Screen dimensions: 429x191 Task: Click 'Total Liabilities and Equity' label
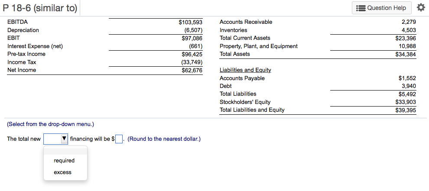(252, 110)
